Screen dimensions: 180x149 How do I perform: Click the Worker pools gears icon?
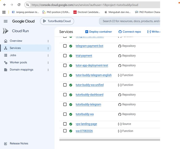coord(6,62)
